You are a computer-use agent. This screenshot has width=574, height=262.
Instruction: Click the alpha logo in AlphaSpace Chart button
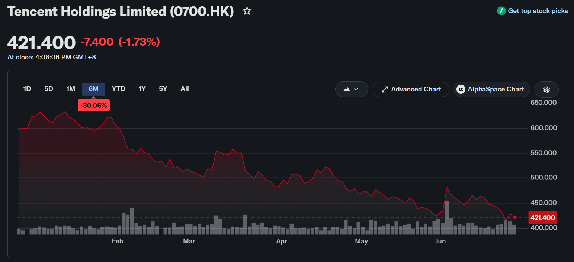click(x=461, y=89)
